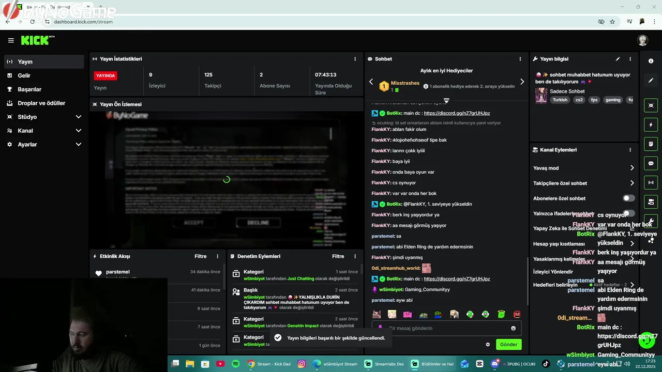
Task: Toggle Abonelere özel sohbet switch
Action: point(628,198)
